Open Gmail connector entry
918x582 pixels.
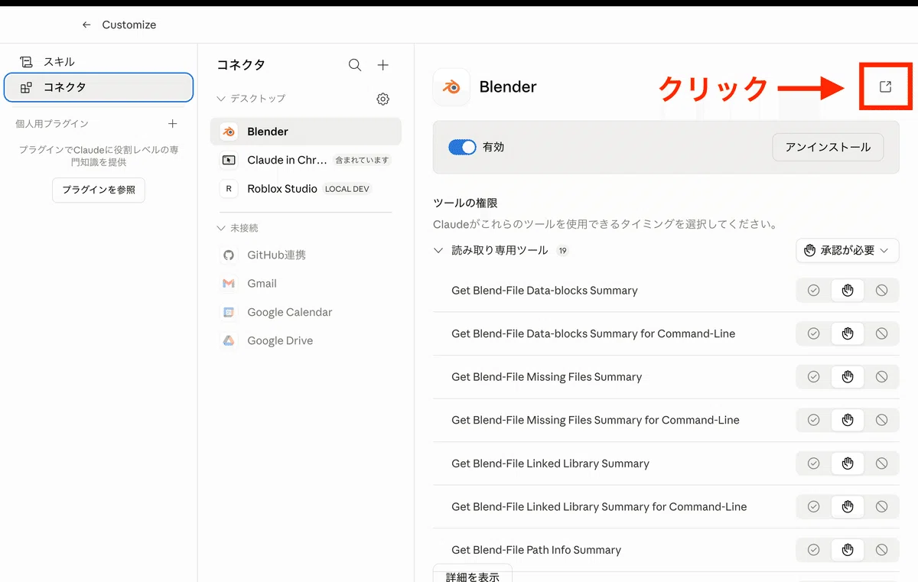tap(306, 283)
